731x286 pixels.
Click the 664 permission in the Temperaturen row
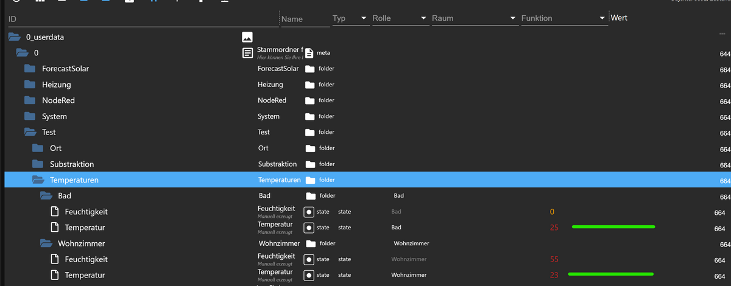[x=725, y=181]
